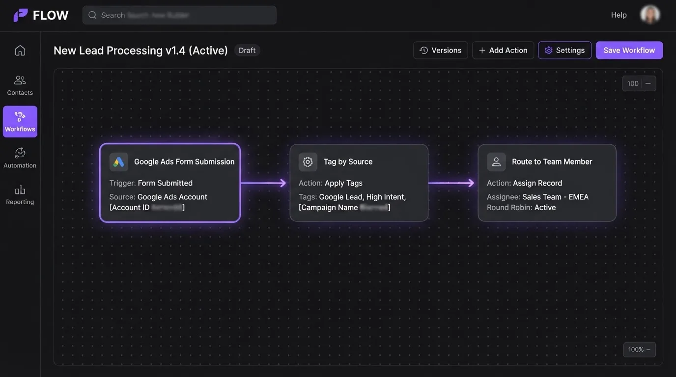Go to Contacts in sidebar

tap(20, 85)
